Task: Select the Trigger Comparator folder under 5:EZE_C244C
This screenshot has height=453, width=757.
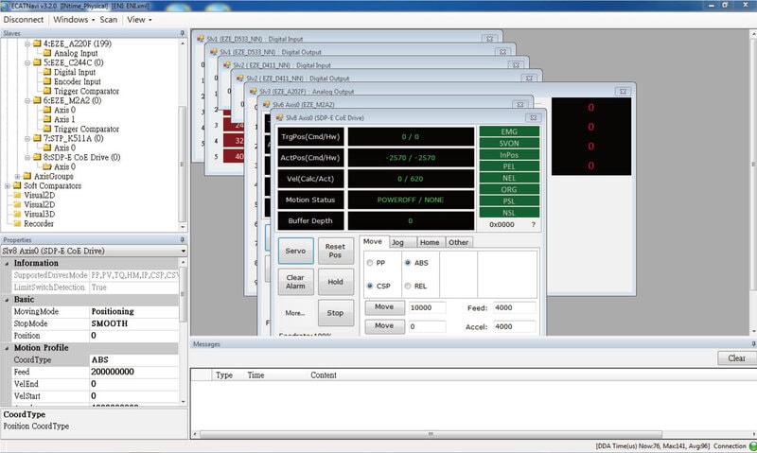Action: tap(86, 91)
